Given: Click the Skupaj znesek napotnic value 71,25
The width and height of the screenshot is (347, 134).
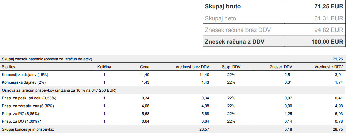Looking at the screenshot, I should [338, 59].
